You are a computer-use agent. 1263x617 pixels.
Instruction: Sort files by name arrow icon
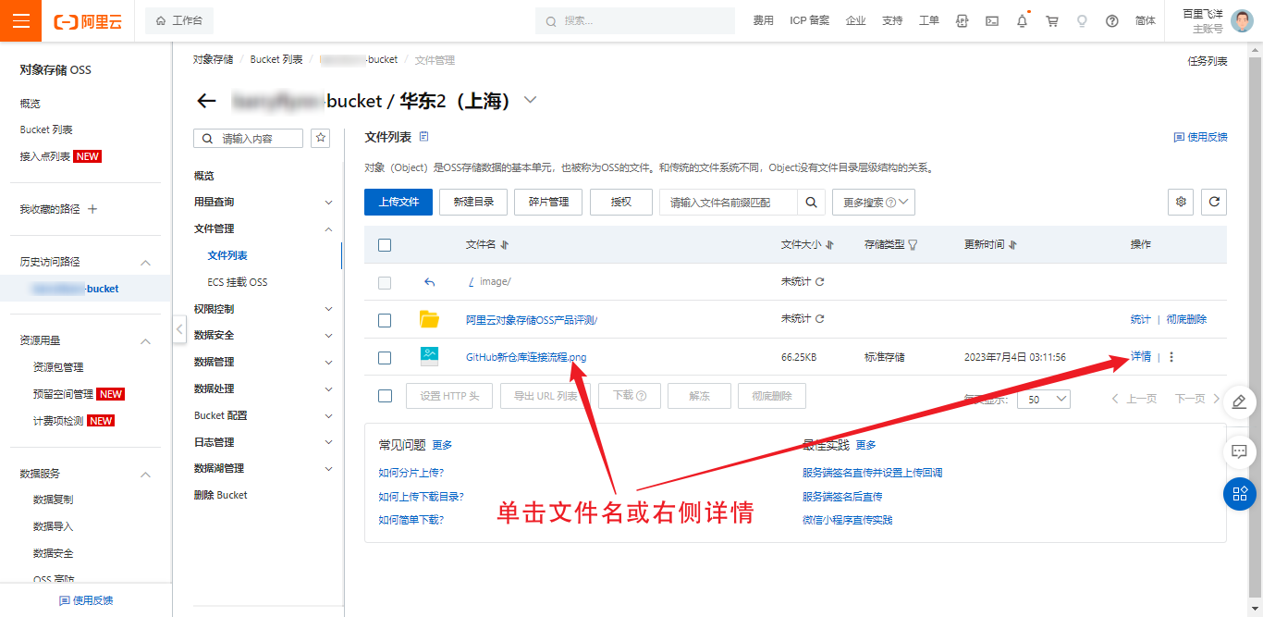[x=504, y=245]
